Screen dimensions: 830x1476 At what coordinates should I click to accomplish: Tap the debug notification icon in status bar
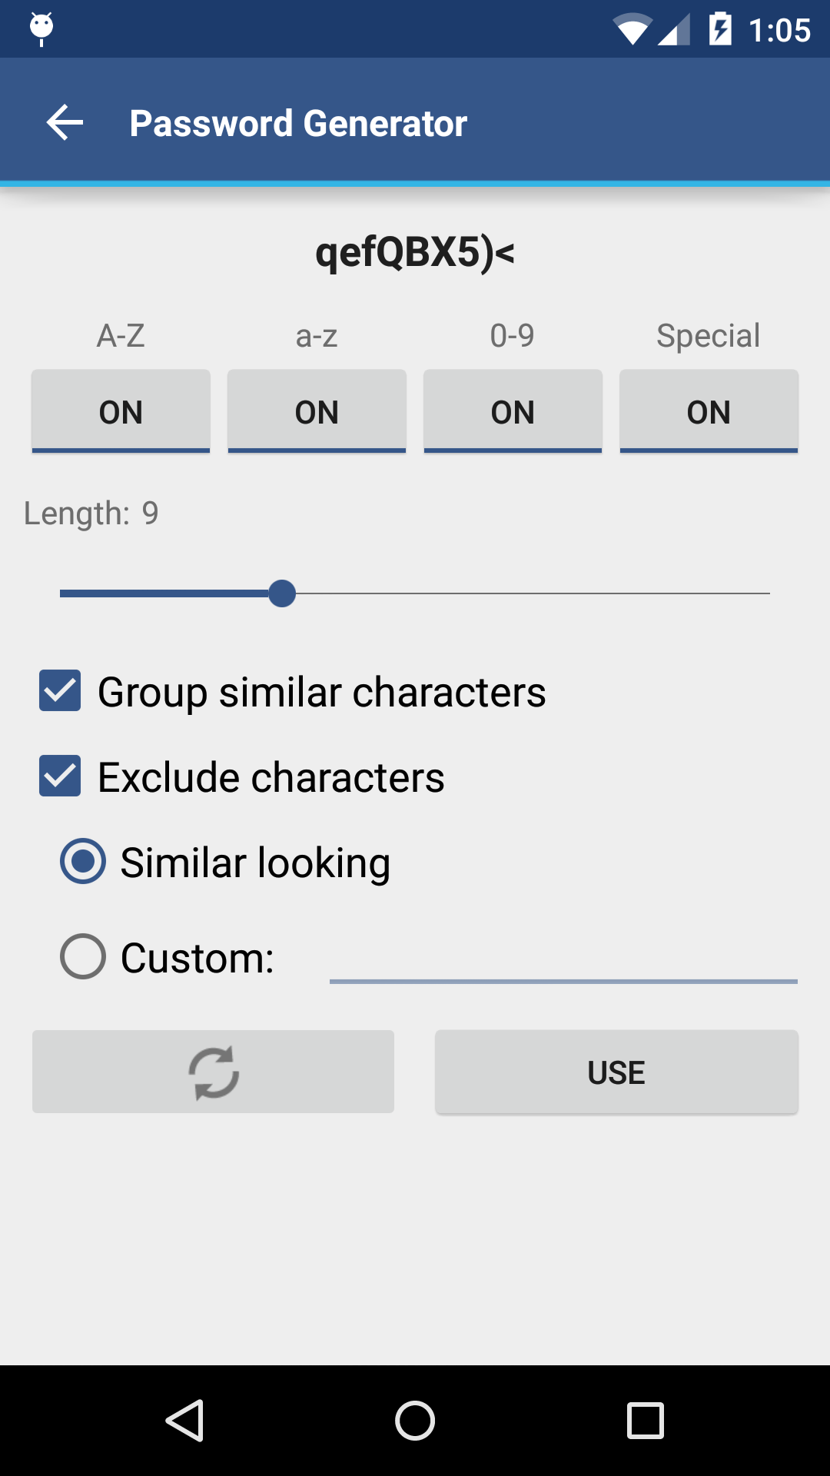[x=41, y=29]
